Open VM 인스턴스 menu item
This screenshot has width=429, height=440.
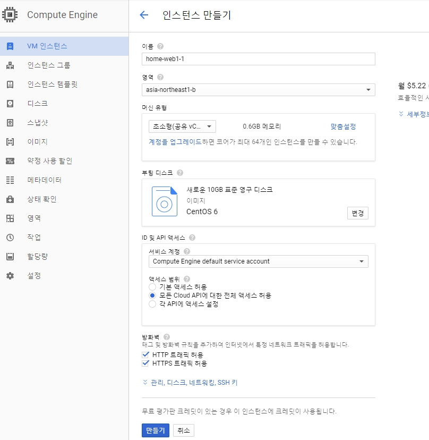(x=64, y=46)
